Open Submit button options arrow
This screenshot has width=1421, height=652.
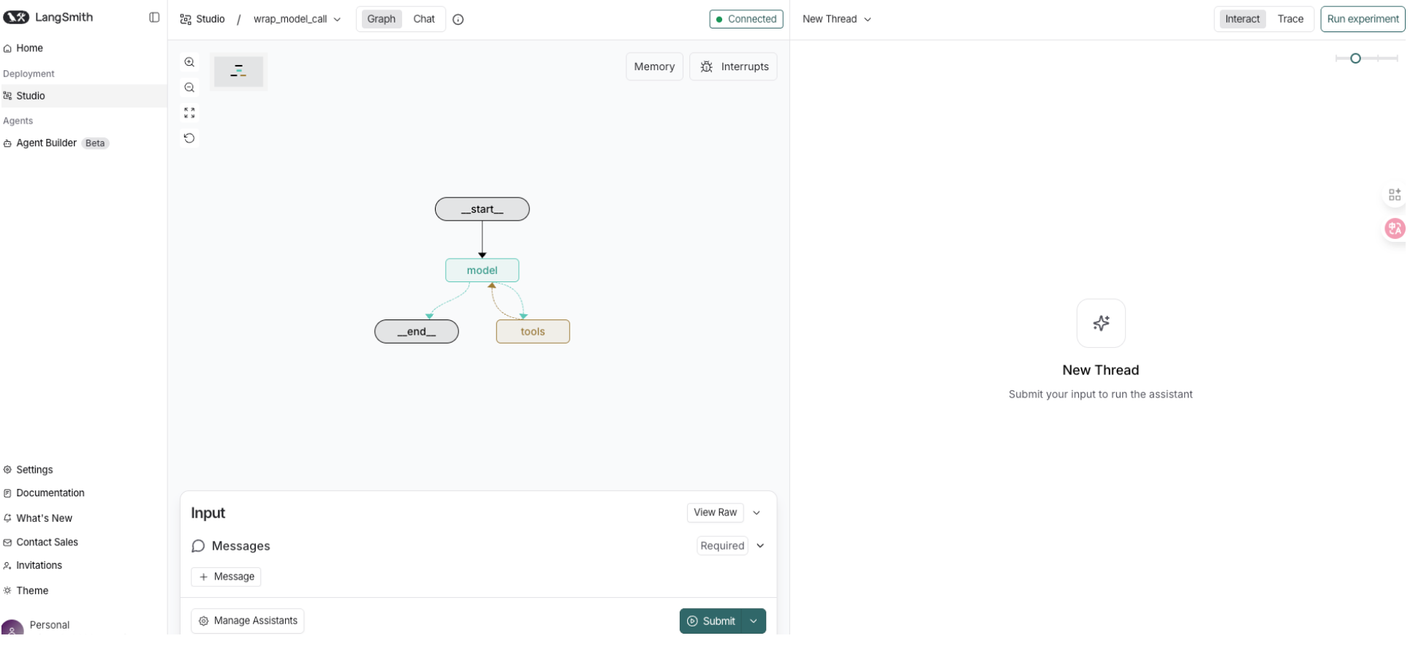pos(754,621)
